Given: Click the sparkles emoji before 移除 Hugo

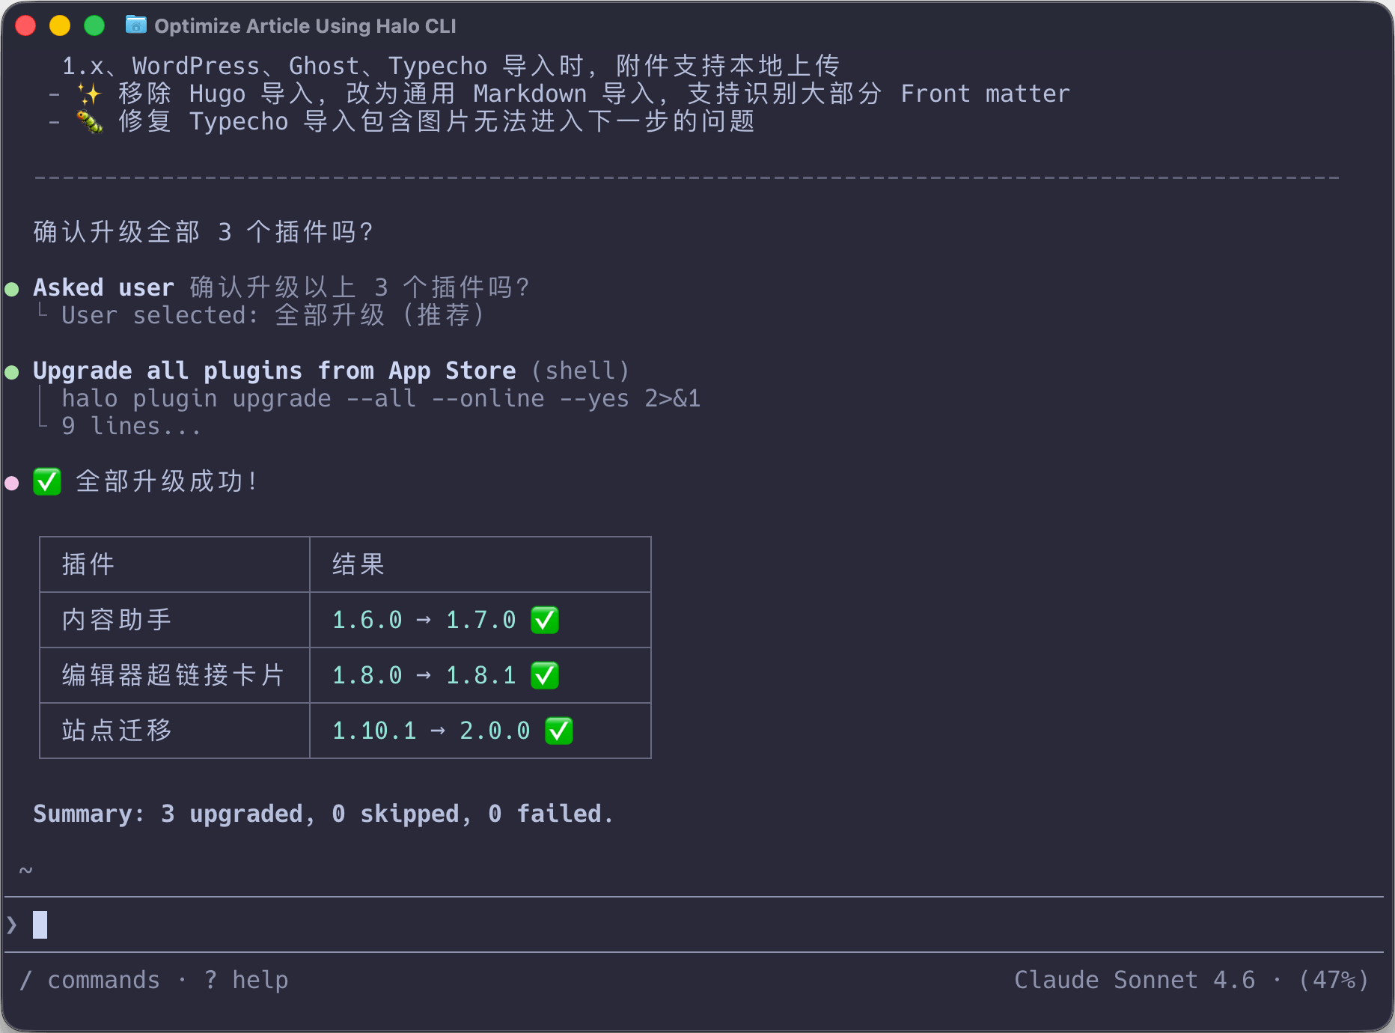Looking at the screenshot, I should point(90,94).
